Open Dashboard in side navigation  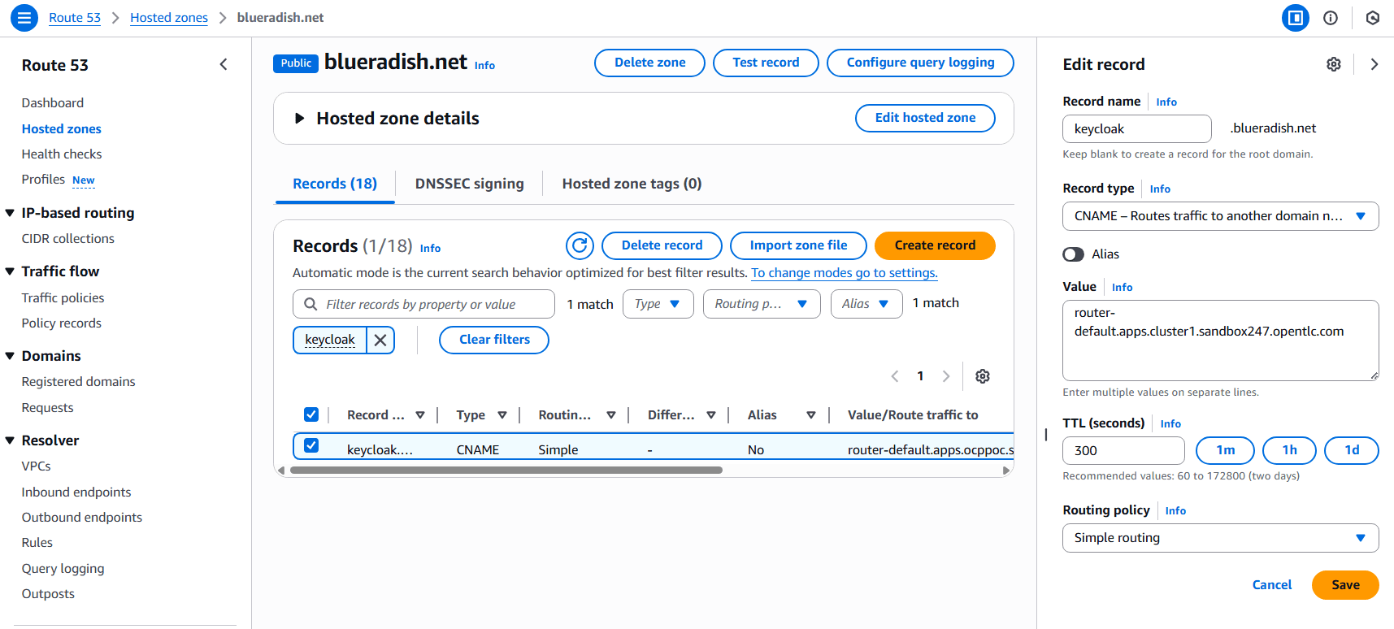click(53, 102)
